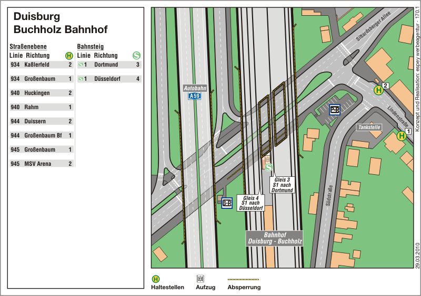
Task: Click the Tankstelle label on the map
Action: click(x=368, y=128)
